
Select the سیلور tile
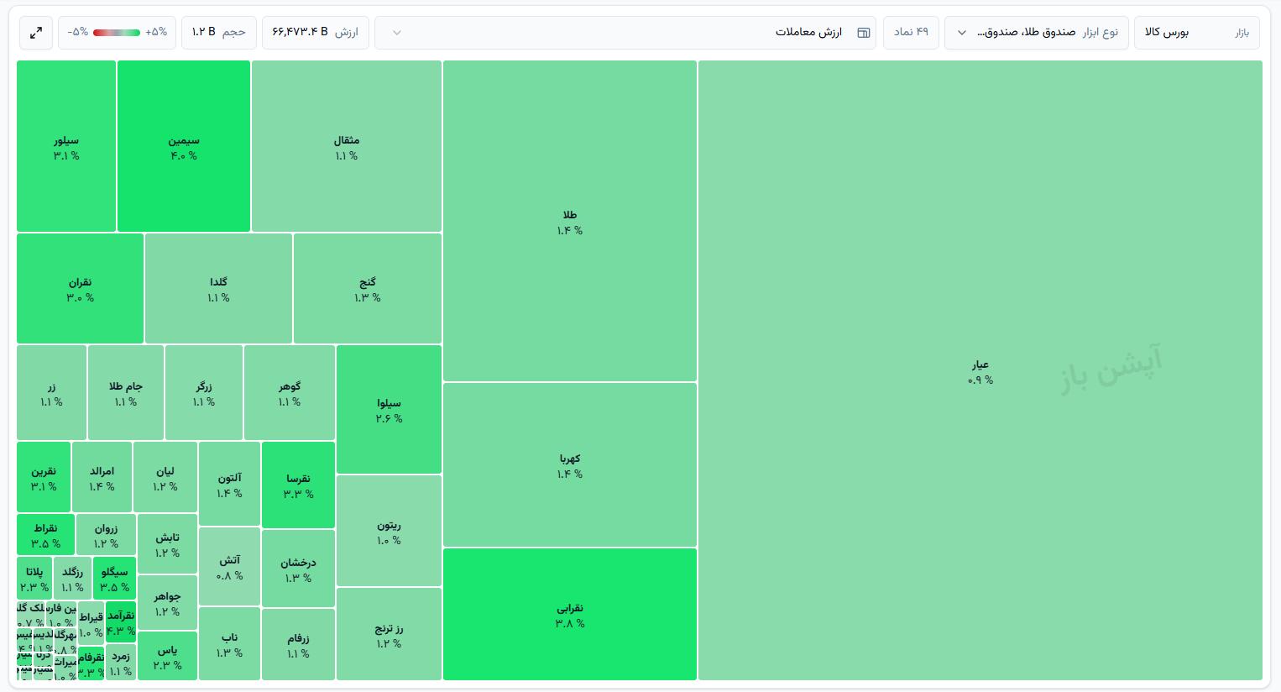(x=66, y=146)
